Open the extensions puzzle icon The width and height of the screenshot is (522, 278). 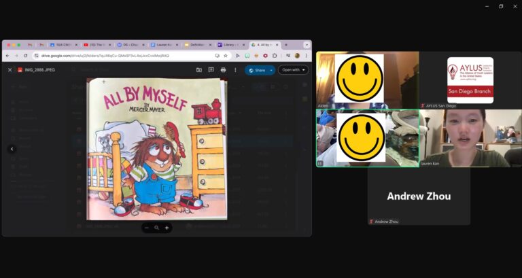[275, 56]
